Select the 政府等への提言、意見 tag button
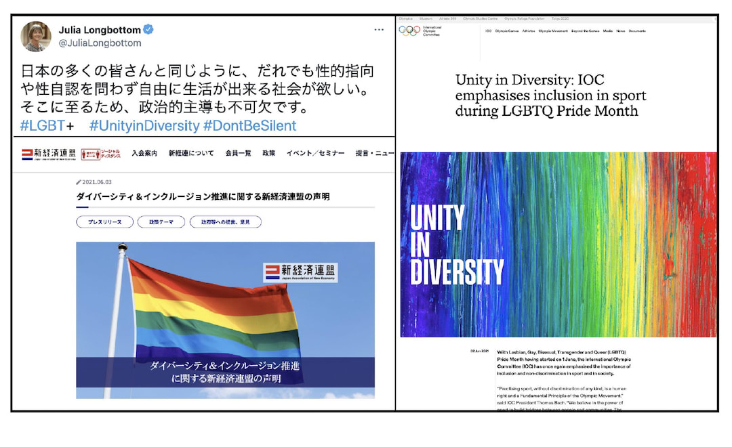732x447 pixels. (226, 222)
